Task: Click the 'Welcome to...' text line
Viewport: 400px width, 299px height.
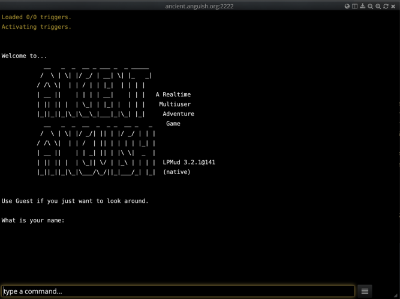Action: click(x=24, y=56)
